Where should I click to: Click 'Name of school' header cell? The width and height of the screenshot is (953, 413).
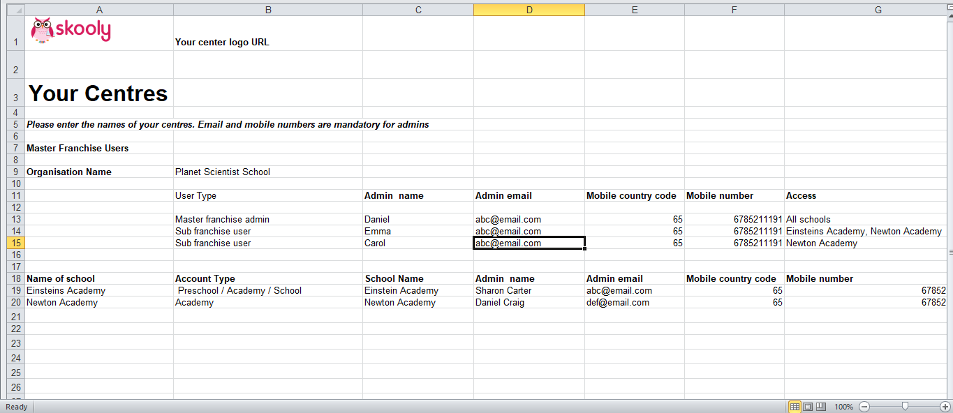click(x=99, y=278)
